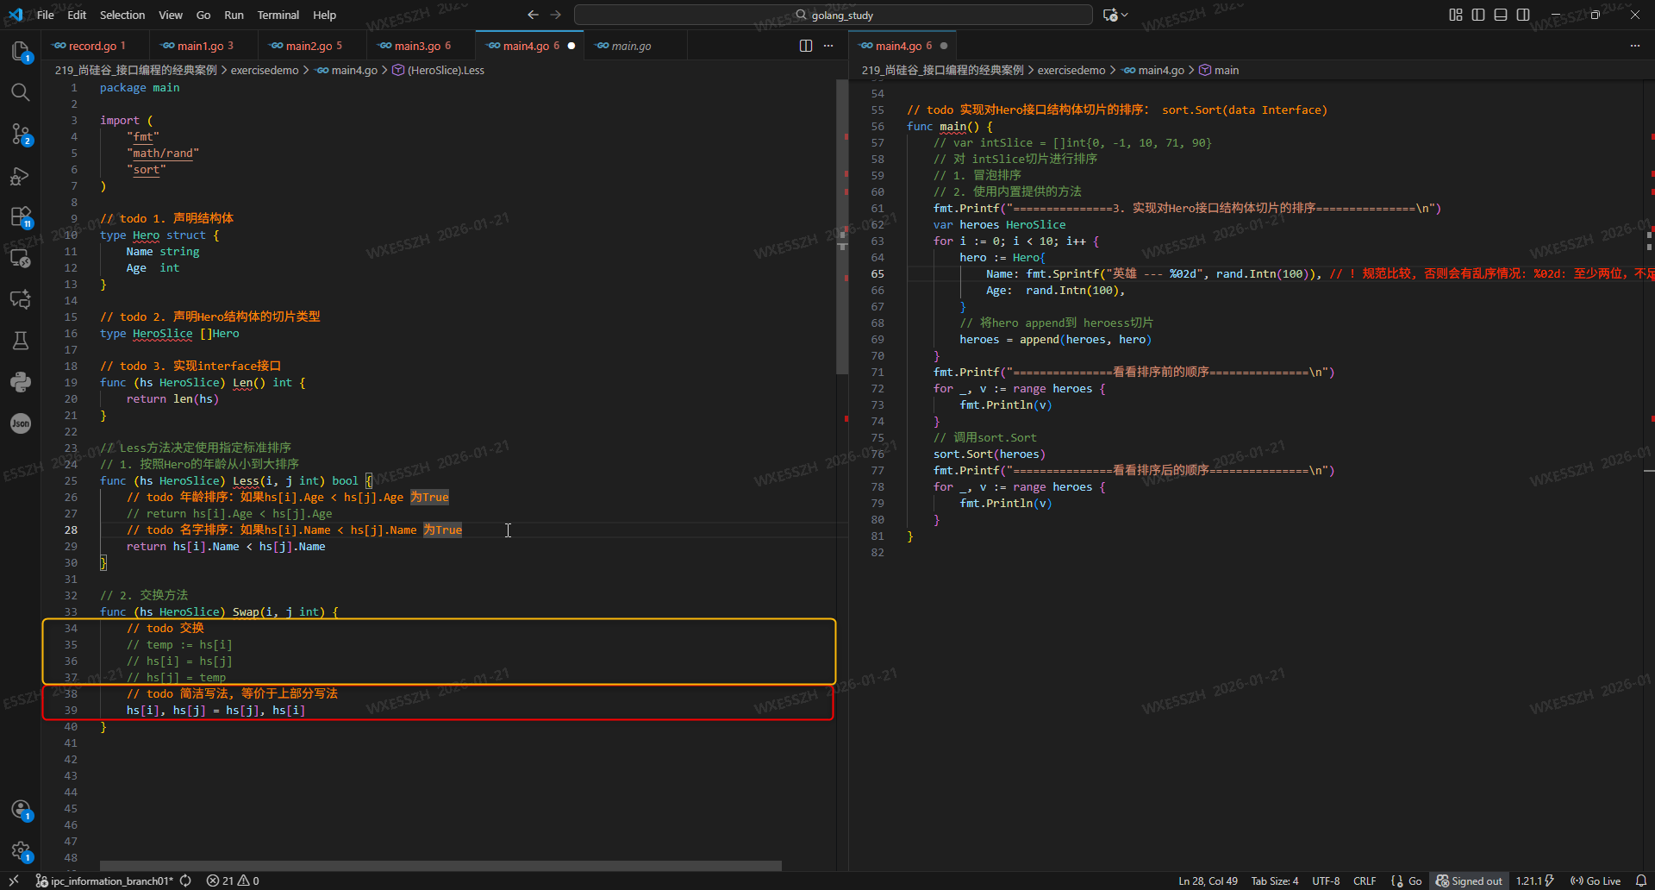This screenshot has width=1655, height=890.
Task: Go forward with the navigation arrow
Action: coord(556,15)
